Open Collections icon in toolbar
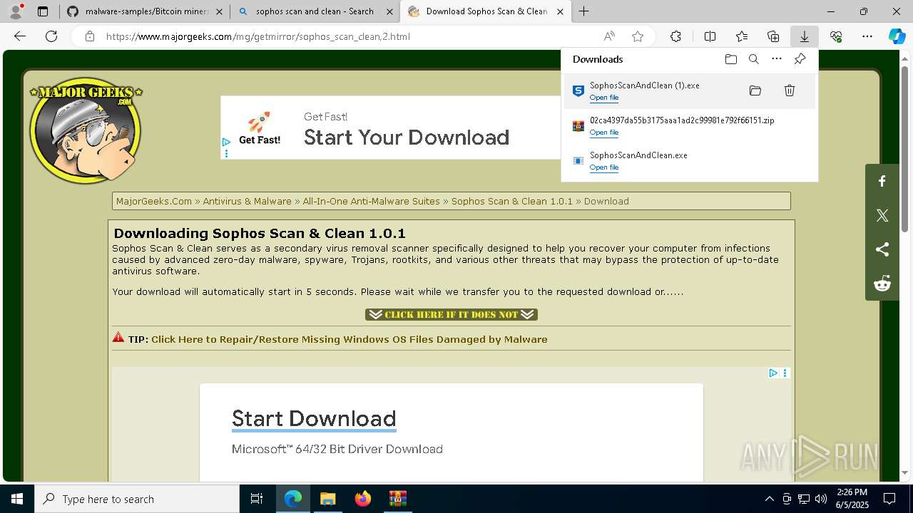Image resolution: width=913 pixels, height=513 pixels. [x=773, y=36]
